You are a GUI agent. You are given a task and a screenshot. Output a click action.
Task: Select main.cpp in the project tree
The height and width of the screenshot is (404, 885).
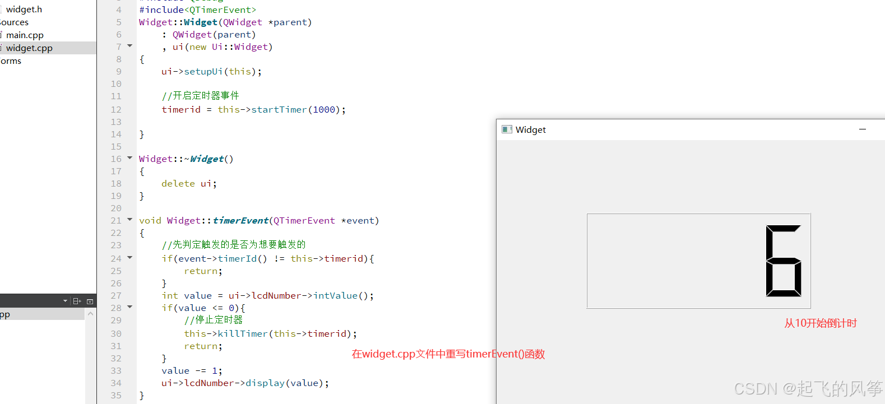(25, 35)
